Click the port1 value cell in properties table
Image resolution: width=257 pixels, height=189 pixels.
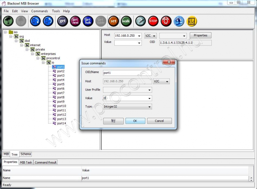click(165, 178)
